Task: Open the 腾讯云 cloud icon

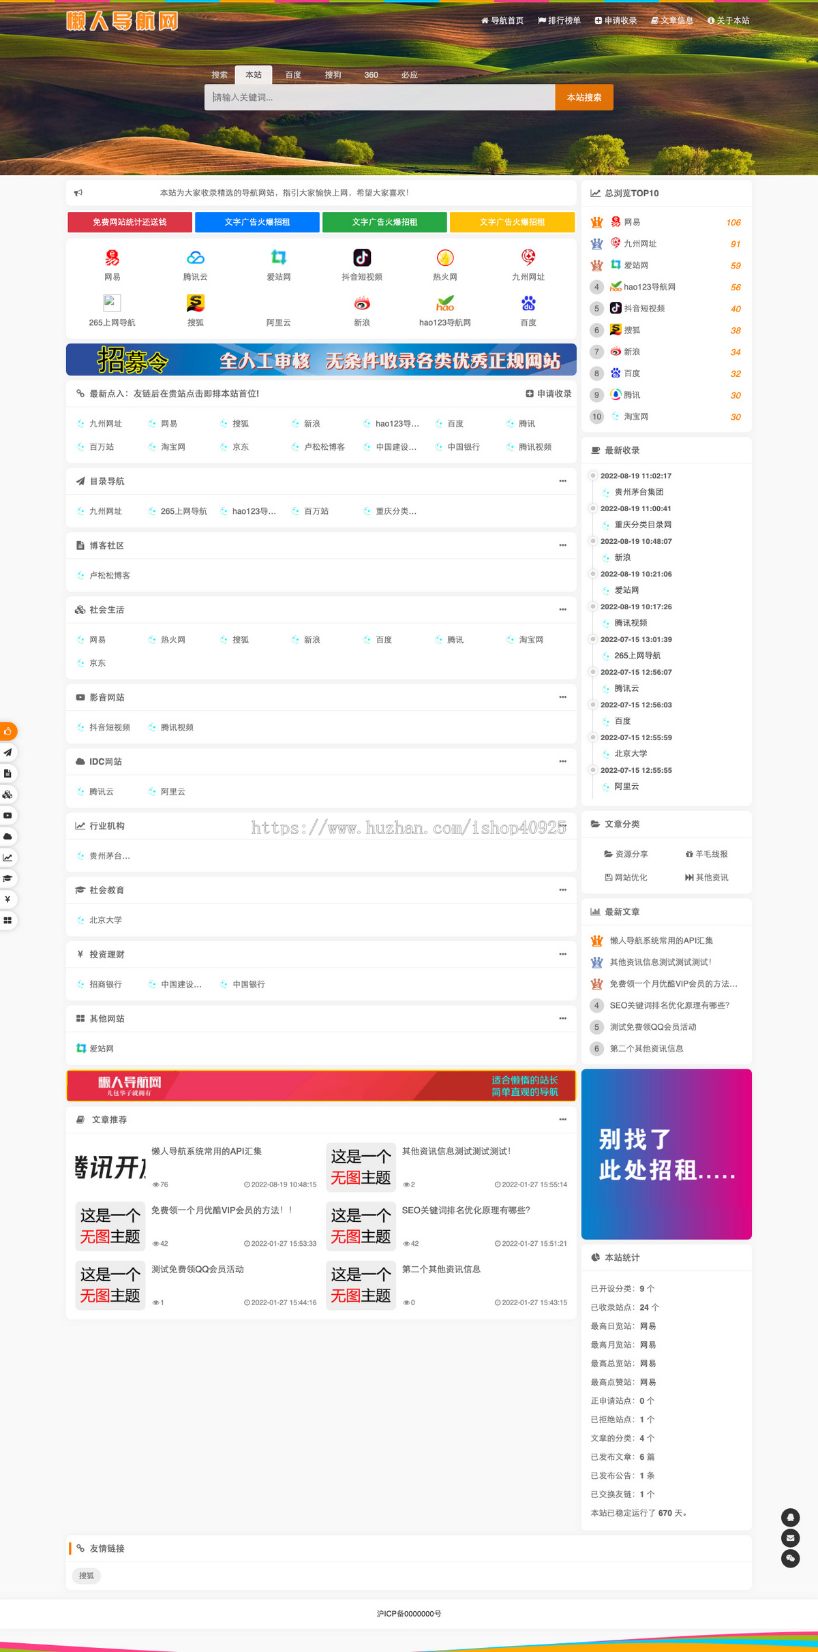Action: coord(196,258)
